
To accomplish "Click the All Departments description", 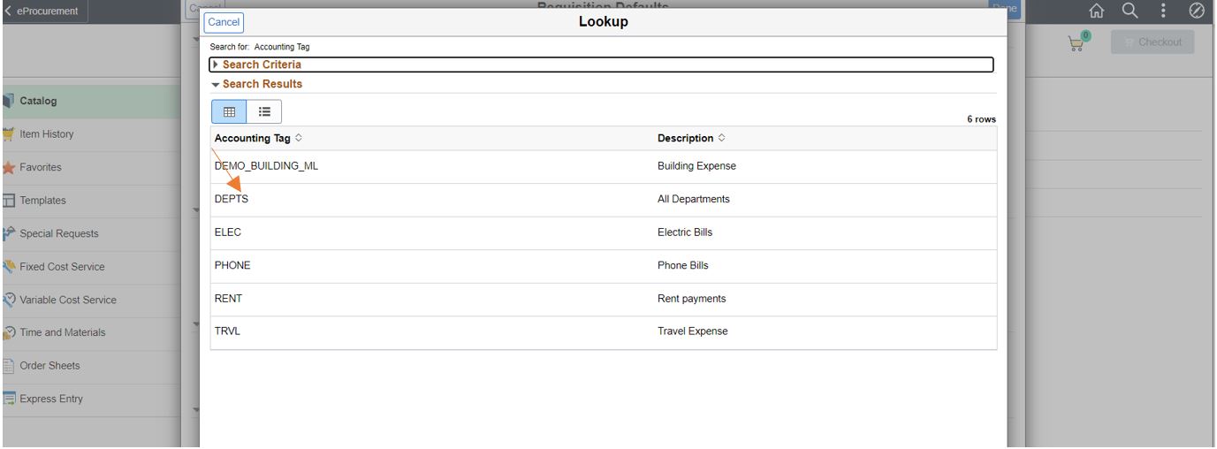I will pyautogui.click(x=694, y=200).
